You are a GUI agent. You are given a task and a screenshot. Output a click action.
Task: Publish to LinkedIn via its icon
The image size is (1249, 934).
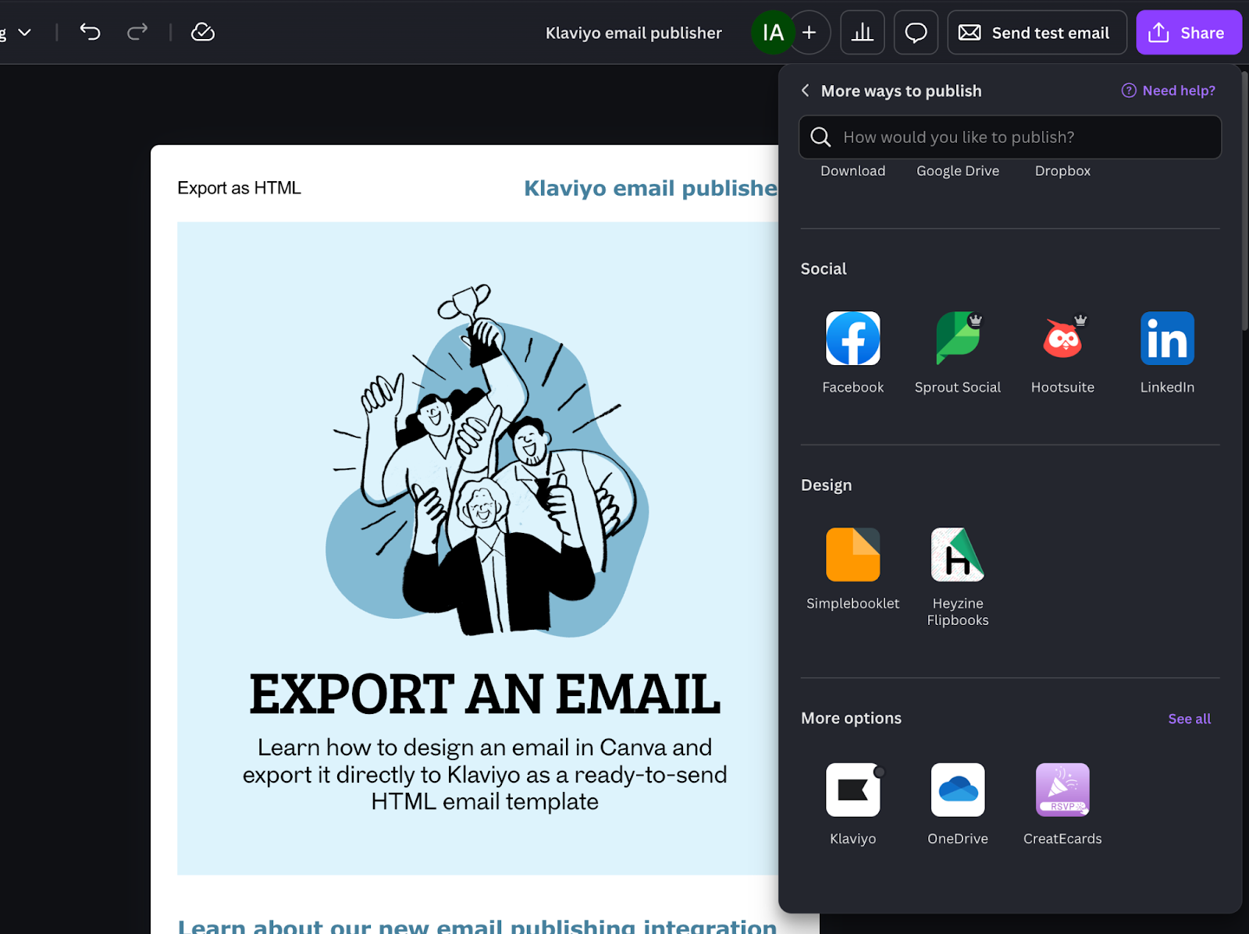[x=1166, y=339]
